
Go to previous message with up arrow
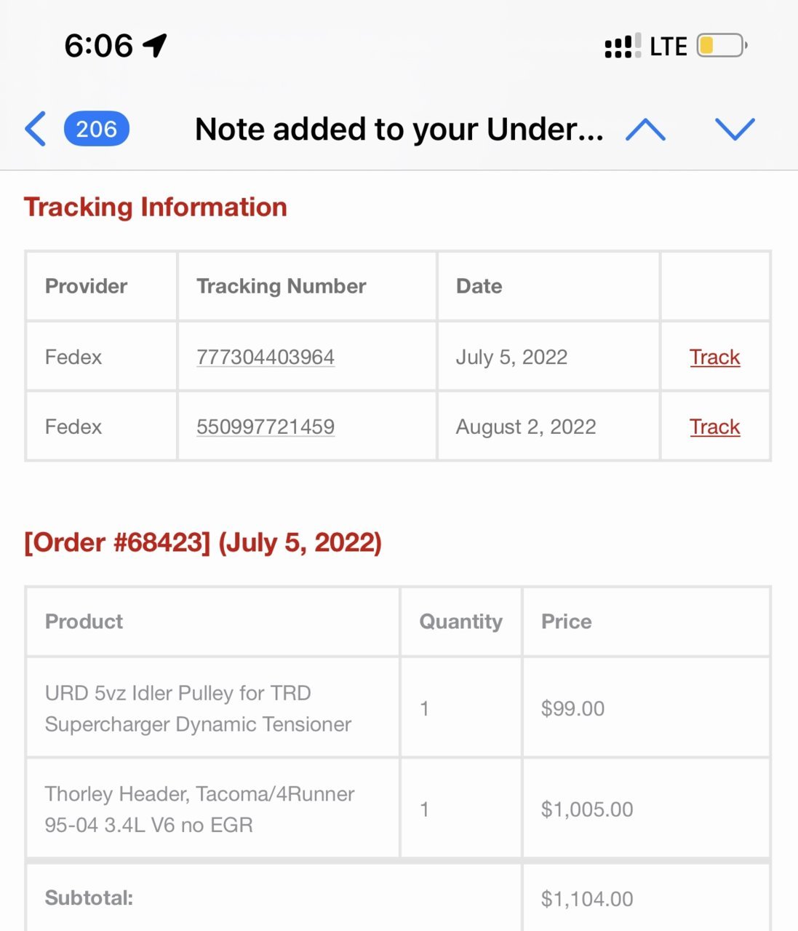(645, 130)
